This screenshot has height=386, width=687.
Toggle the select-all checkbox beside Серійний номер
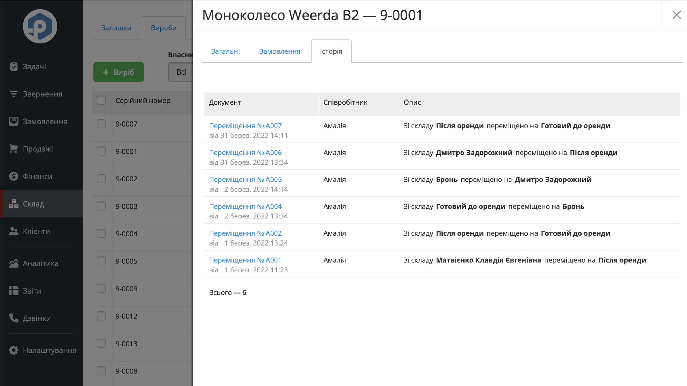point(101,101)
